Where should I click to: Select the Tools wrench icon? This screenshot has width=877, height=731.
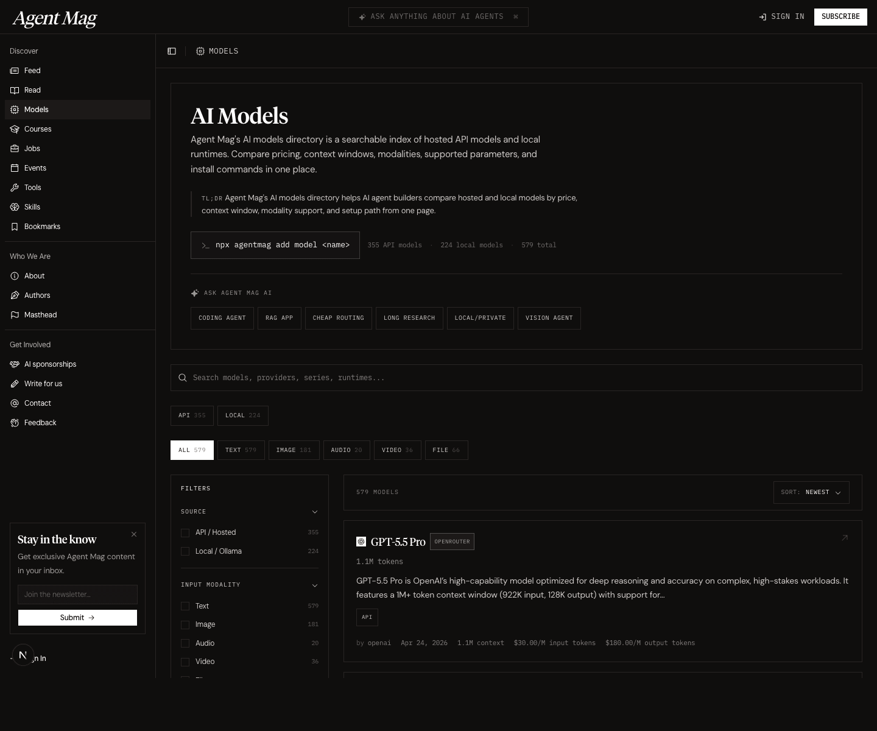15,188
